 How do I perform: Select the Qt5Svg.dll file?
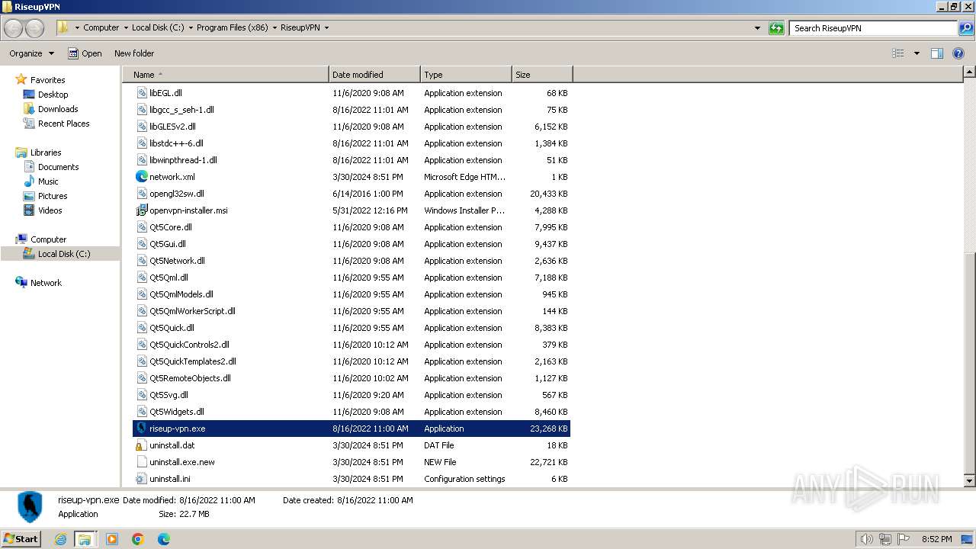[x=169, y=395]
